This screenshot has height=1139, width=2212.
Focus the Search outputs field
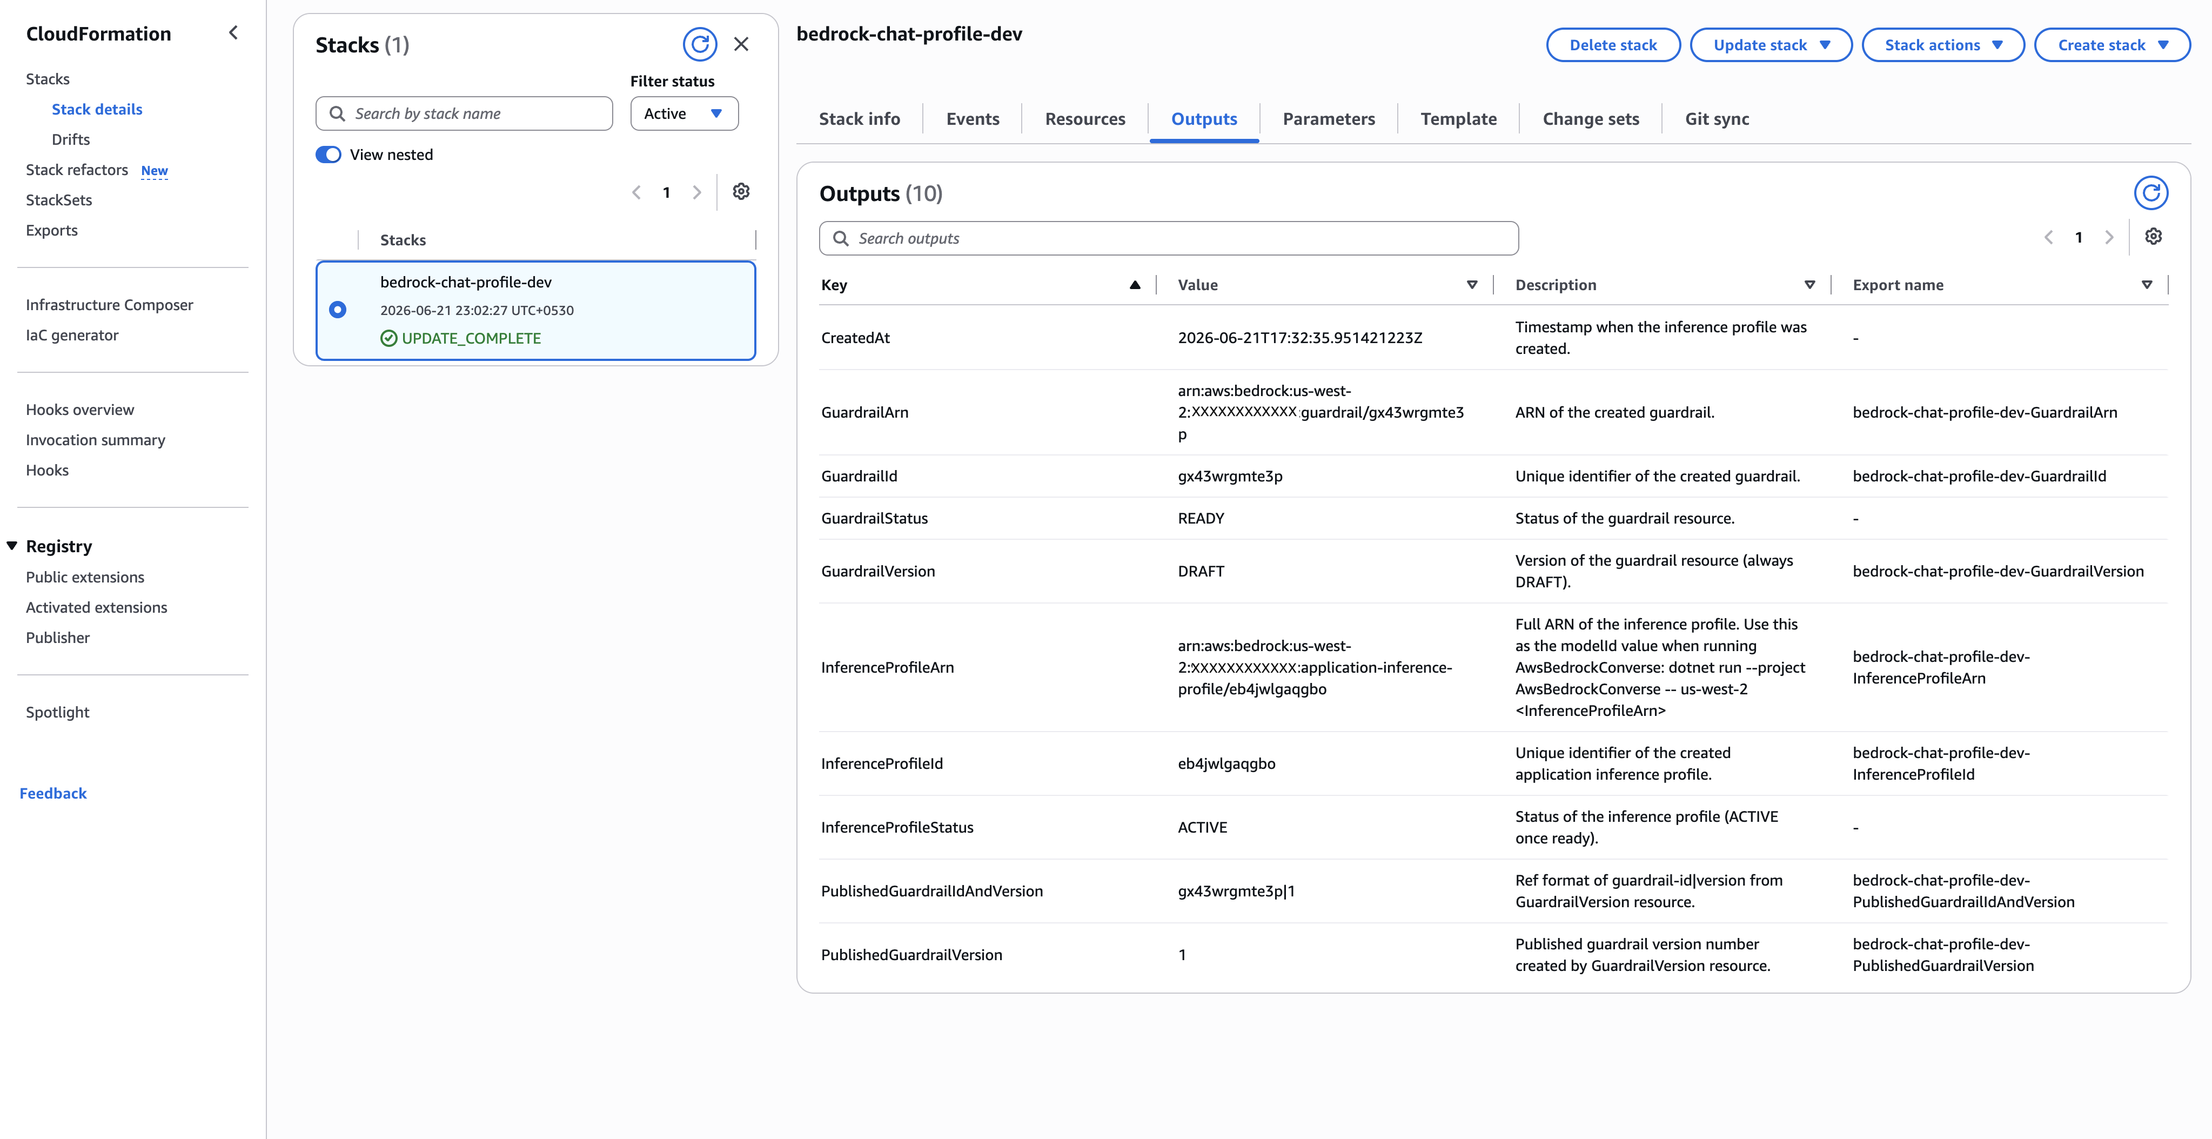click(x=1169, y=238)
